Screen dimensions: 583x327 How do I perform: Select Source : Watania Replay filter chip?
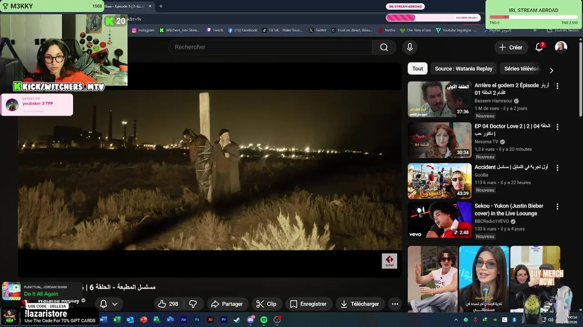[x=463, y=69]
